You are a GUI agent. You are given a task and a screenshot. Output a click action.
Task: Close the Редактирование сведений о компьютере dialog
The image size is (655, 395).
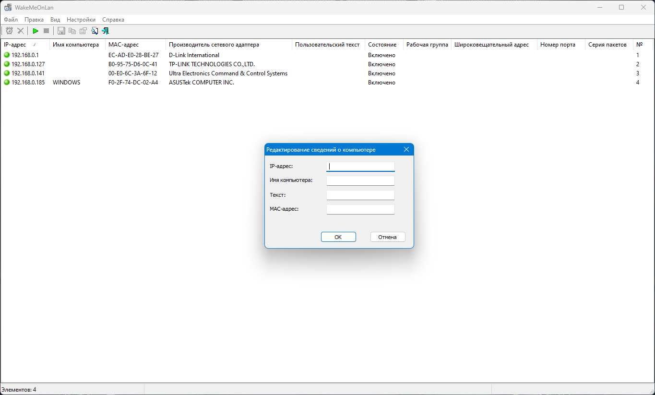406,150
